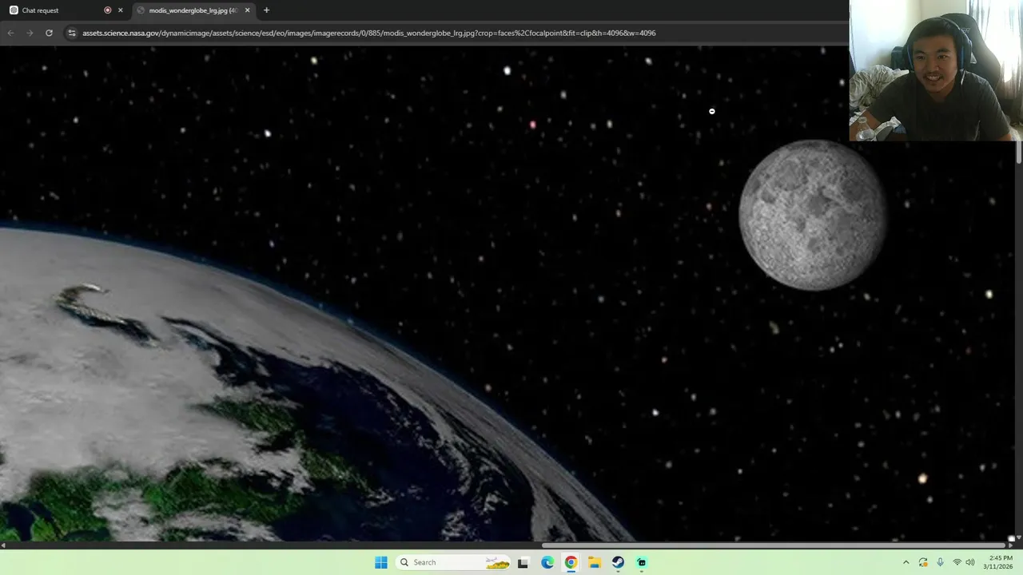This screenshot has height=575, width=1023.
Task: Go back to the previous page
Action: pos(10,33)
